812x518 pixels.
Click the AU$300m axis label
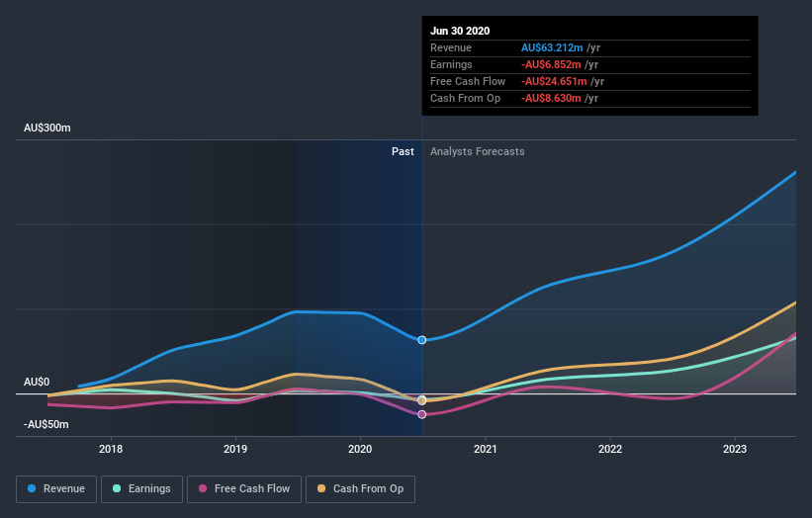47,128
